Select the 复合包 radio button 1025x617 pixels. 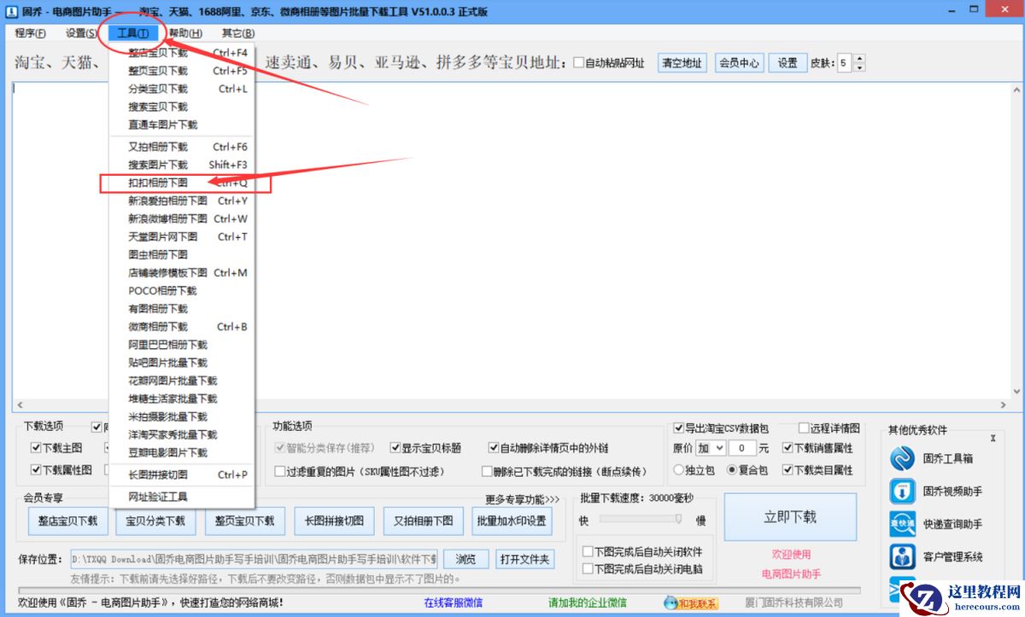[732, 469]
